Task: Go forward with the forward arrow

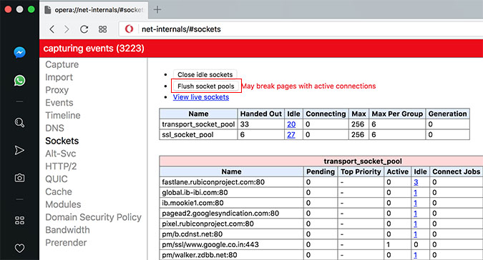Action: (x=67, y=29)
